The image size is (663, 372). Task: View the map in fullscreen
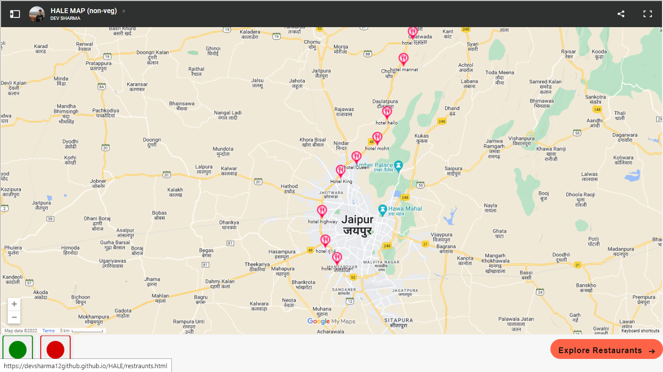pyautogui.click(x=647, y=14)
